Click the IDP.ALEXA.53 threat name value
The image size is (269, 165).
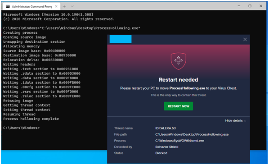[166, 128]
